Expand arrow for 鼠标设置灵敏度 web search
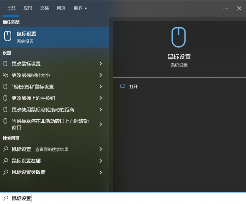The width and height of the screenshot is (246, 204). [x=101, y=172]
